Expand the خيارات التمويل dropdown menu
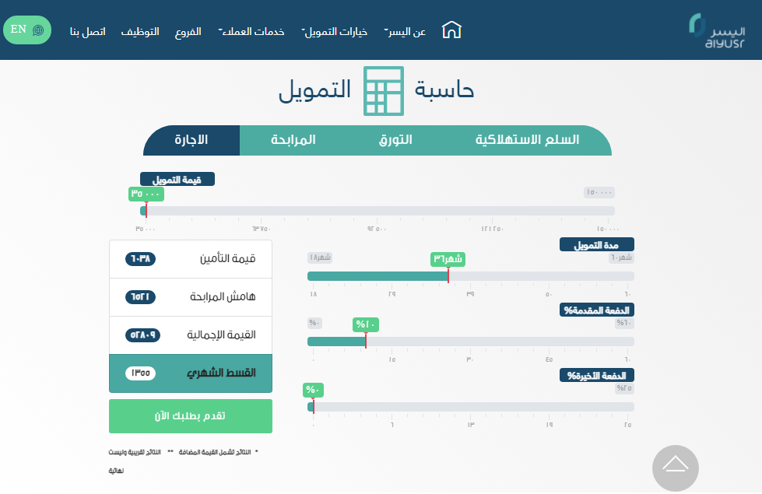Image resolution: width=762 pixels, height=494 pixels. click(335, 32)
